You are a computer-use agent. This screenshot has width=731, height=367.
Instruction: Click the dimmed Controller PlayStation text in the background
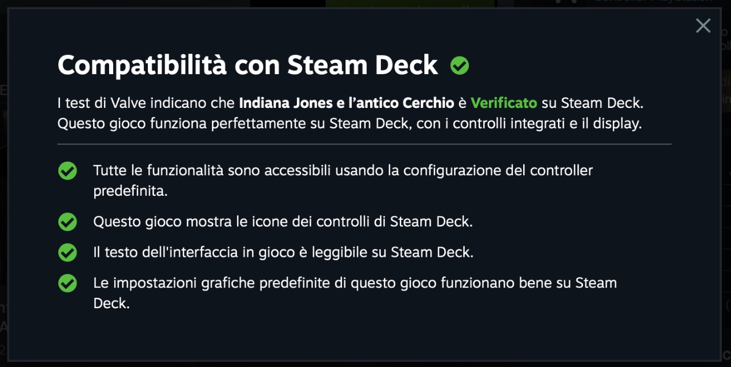653,2
